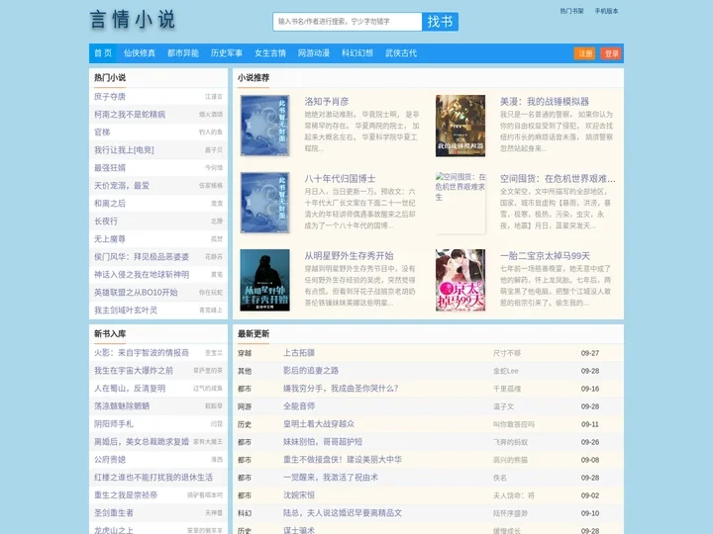713x534 pixels.
Task: Open 火影：来自宇智波的情报商
Action: 142,353
